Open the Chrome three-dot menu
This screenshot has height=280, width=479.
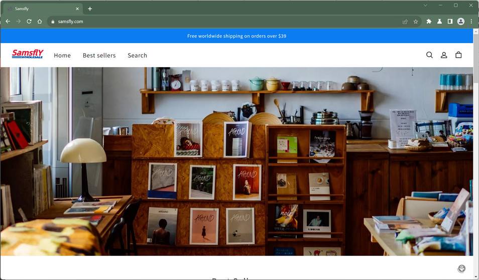(x=471, y=22)
